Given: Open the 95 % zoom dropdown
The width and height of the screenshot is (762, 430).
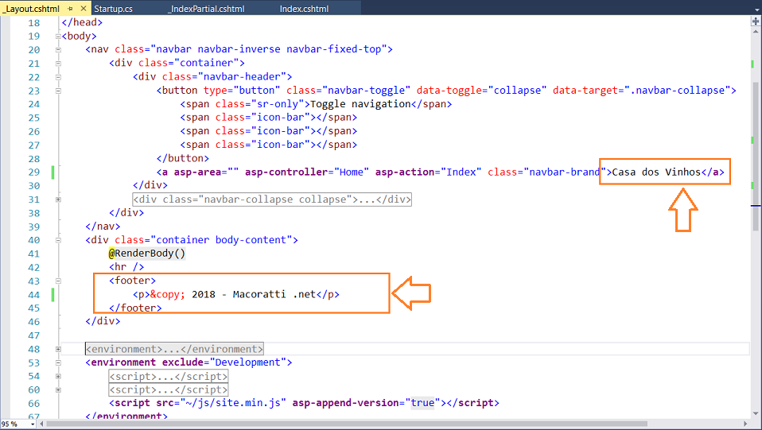Looking at the screenshot, I should pos(33,424).
